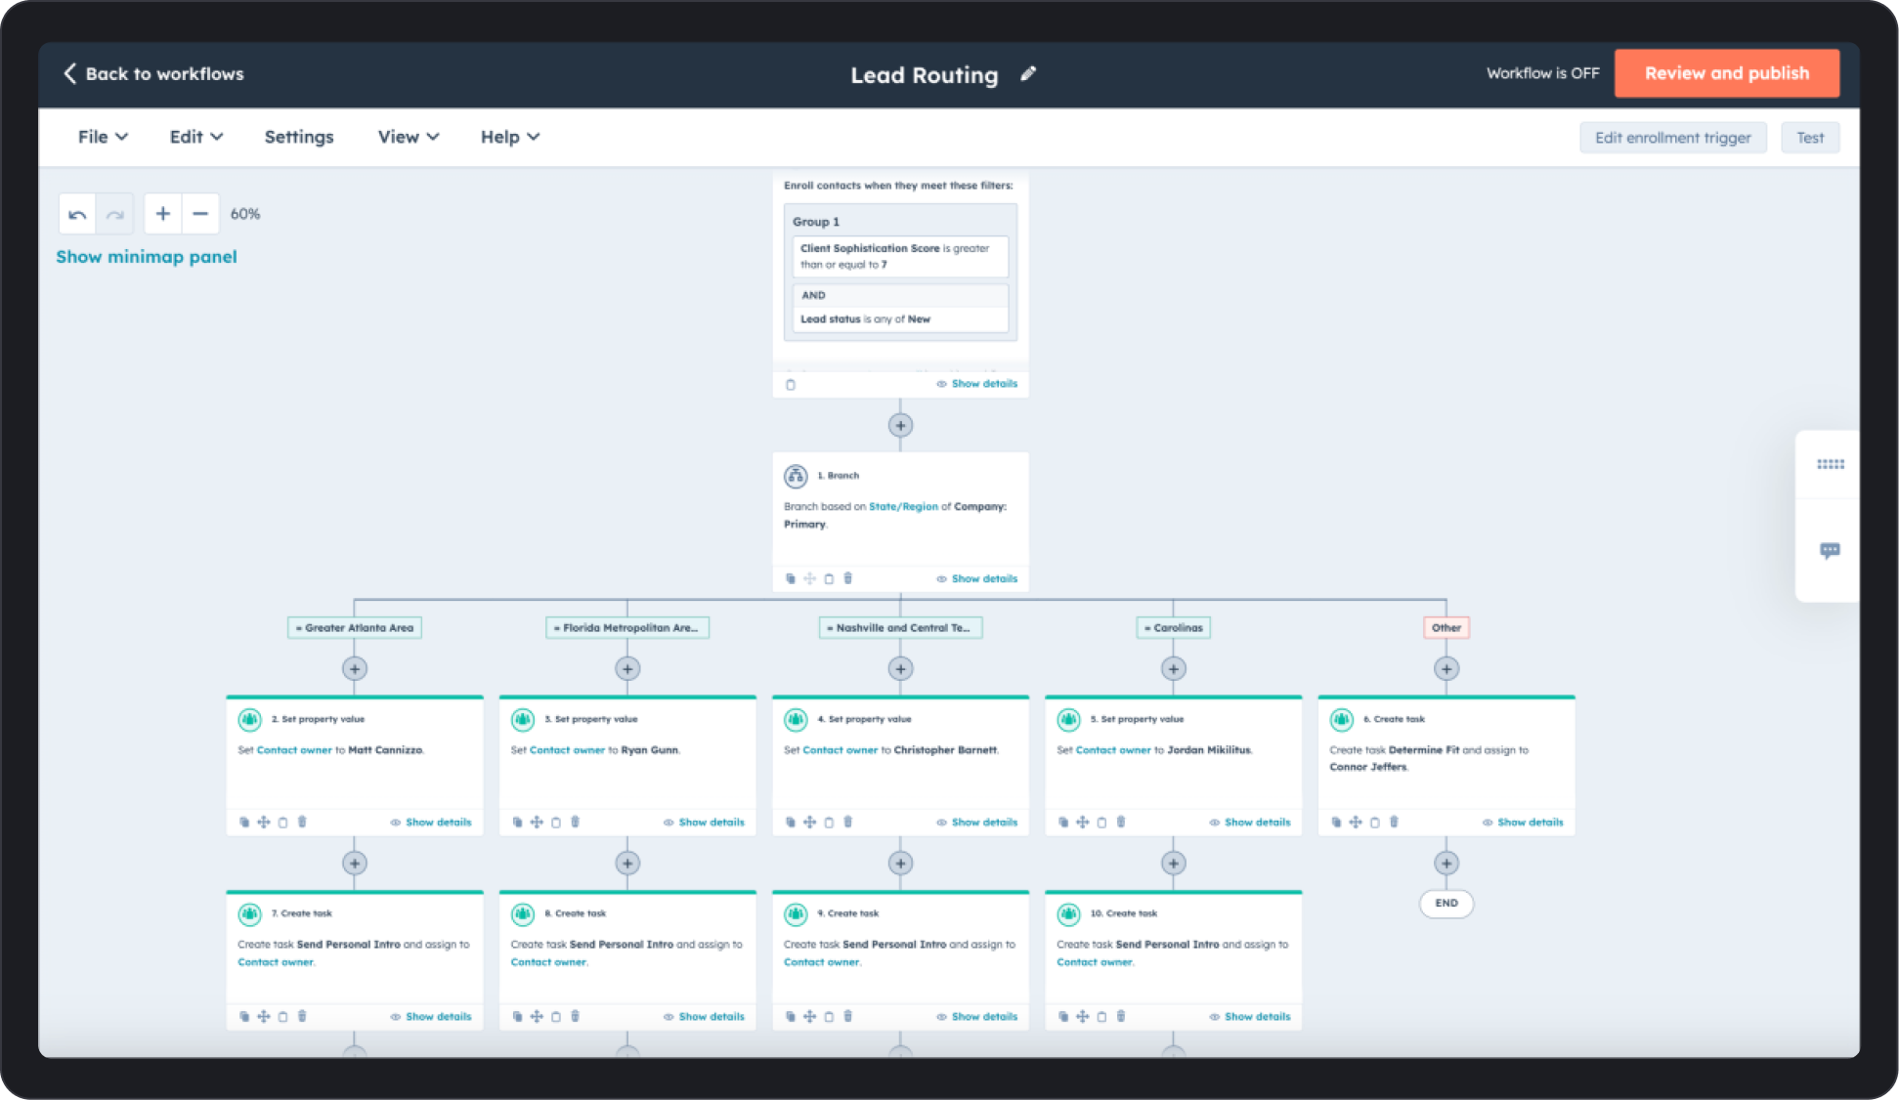Open Show minimap panel

[147, 256]
